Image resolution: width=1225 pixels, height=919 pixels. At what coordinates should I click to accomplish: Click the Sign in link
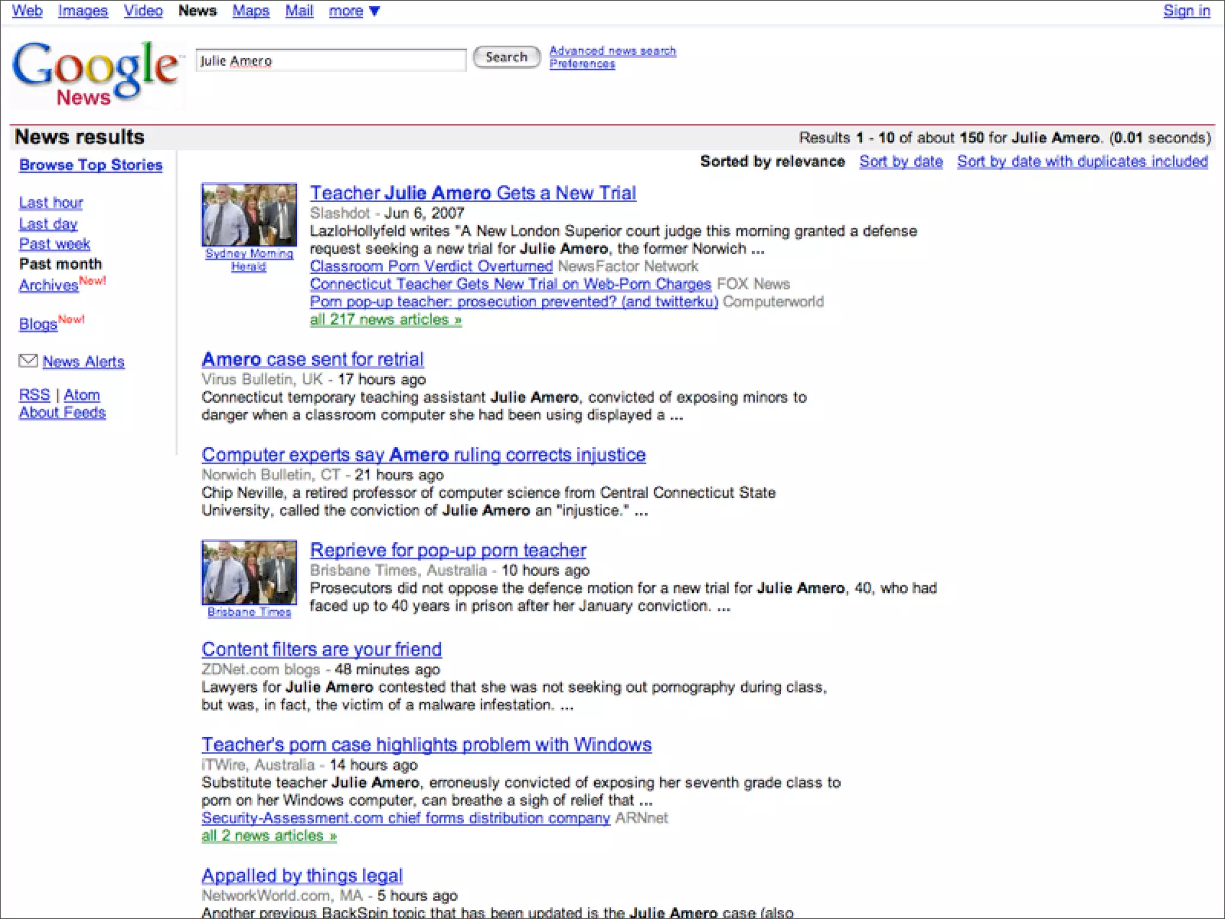(x=1186, y=11)
